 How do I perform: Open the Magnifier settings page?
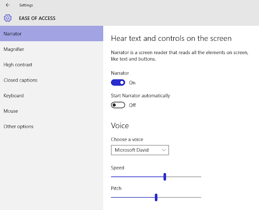tap(14, 49)
